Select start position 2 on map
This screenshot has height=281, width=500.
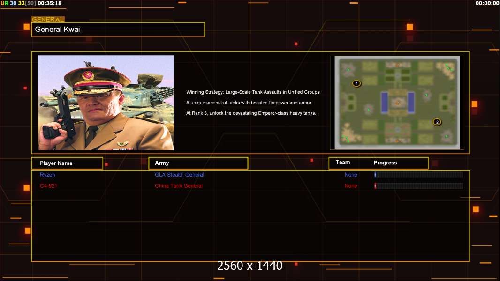(437, 122)
